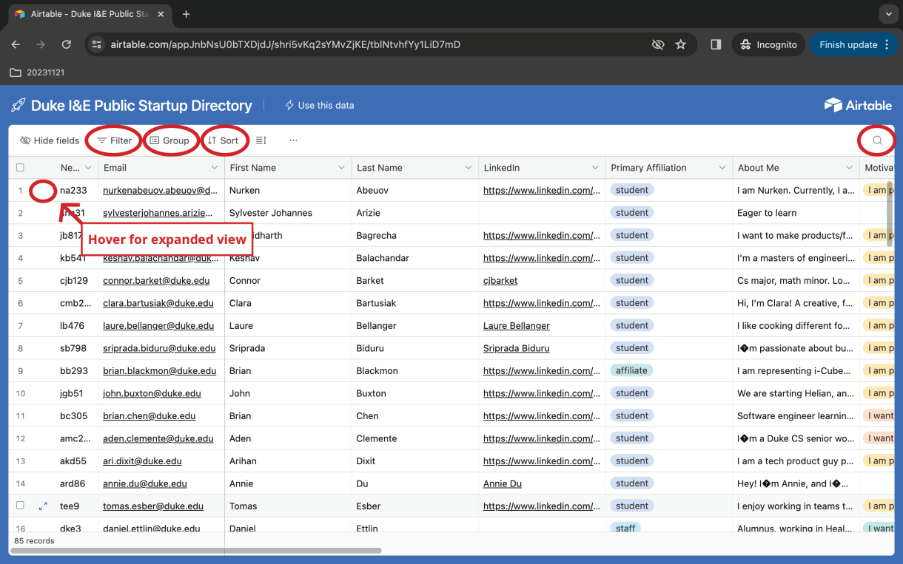Click the horizontal scrollbar at table bottom
This screenshot has height=564, width=903.
point(197,551)
